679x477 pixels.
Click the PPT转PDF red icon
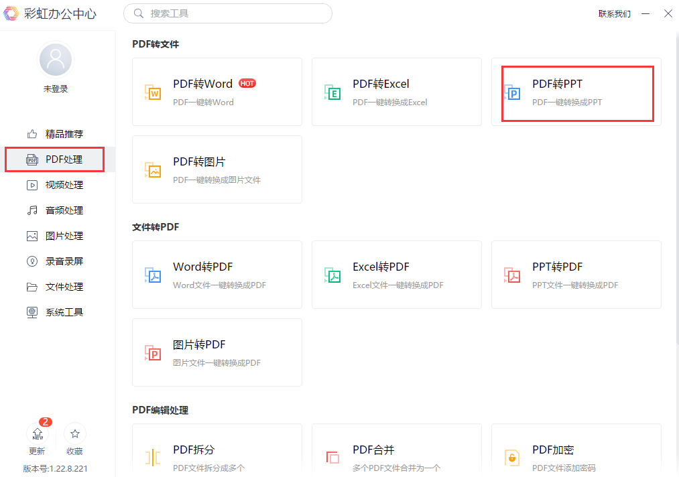(512, 275)
